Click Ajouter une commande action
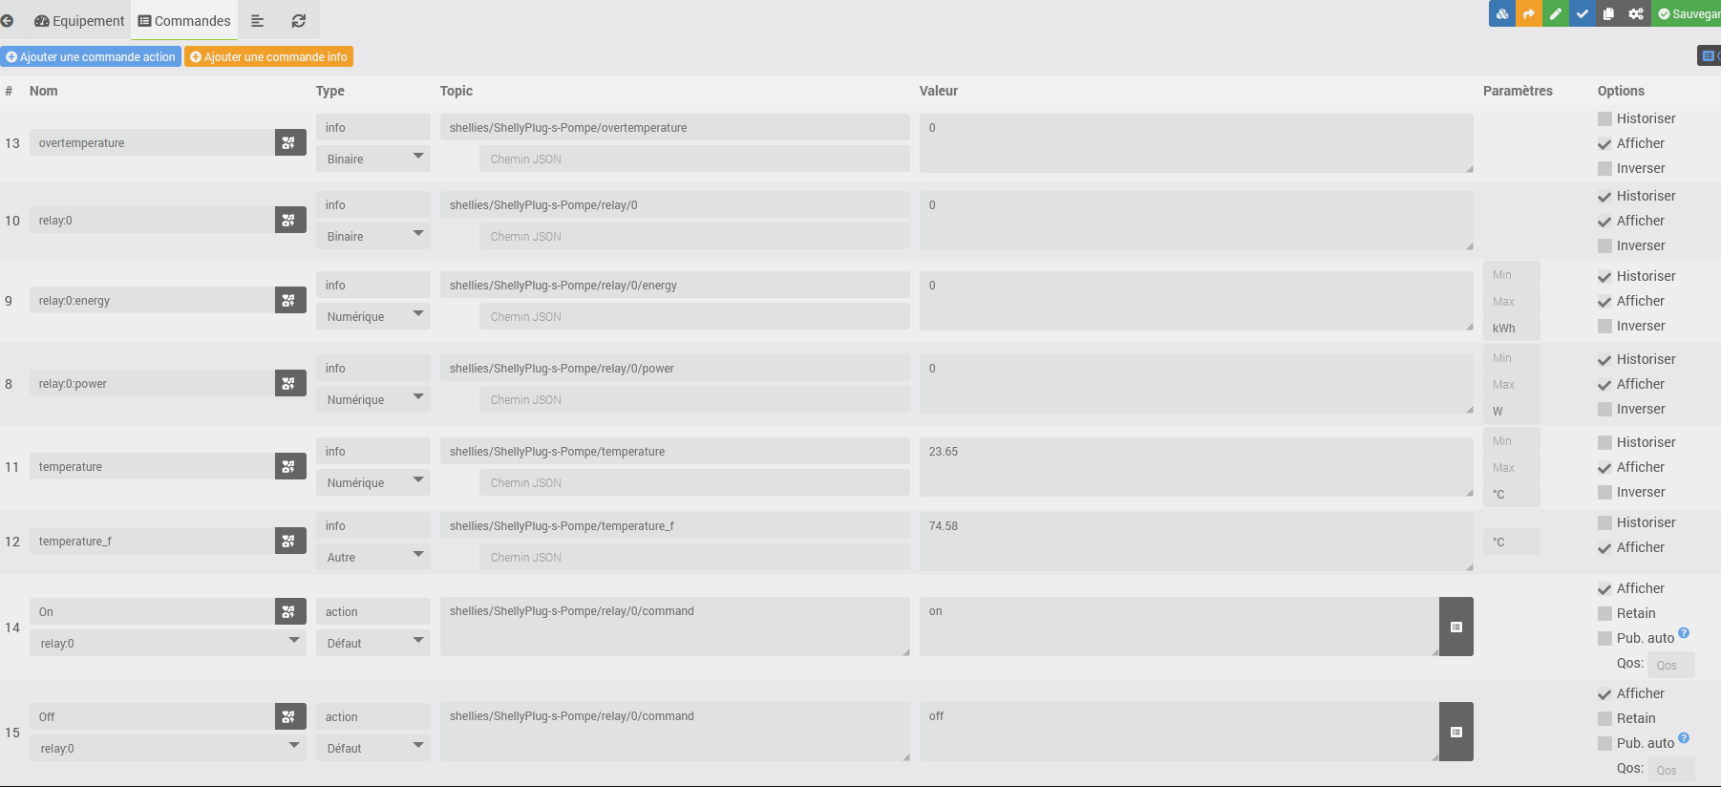This screenshot has width=1721, height=787. 91,57
